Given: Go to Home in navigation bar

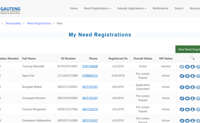Looking at the screenshot, I should (74, 8).
